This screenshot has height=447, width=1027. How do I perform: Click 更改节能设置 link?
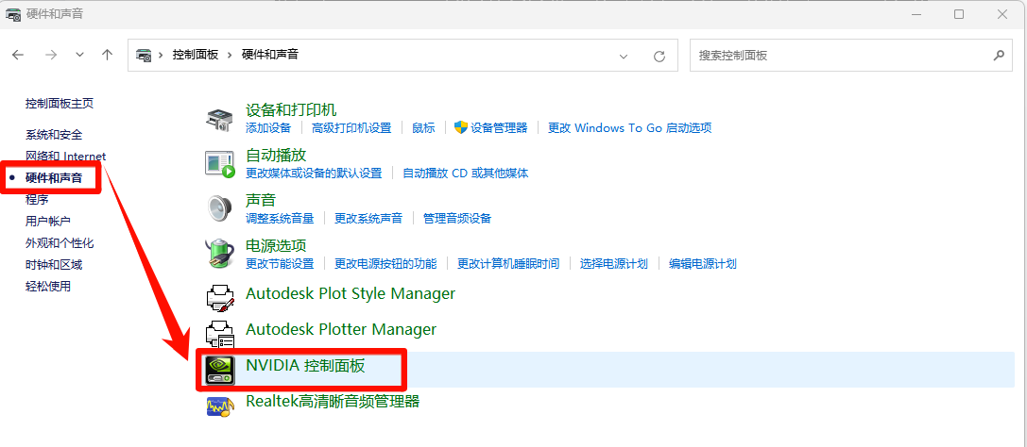pos(280,264)
